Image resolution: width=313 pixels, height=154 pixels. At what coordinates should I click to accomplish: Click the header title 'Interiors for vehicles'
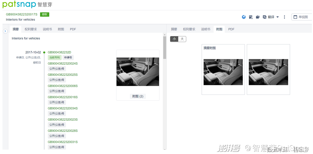click(x=20, y=20)
